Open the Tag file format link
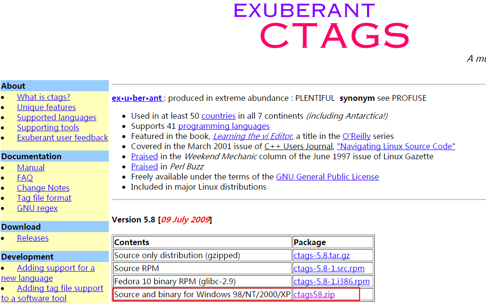The image size is (486, 304). click(44, 198)
